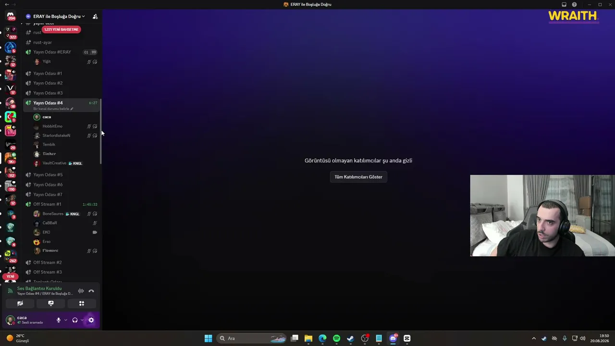Click the pencil icon to set channel status
615x346 pixels.
click(72, 109)
